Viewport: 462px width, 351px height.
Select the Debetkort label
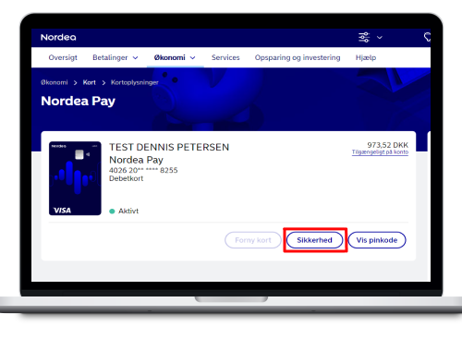[127, 178]
